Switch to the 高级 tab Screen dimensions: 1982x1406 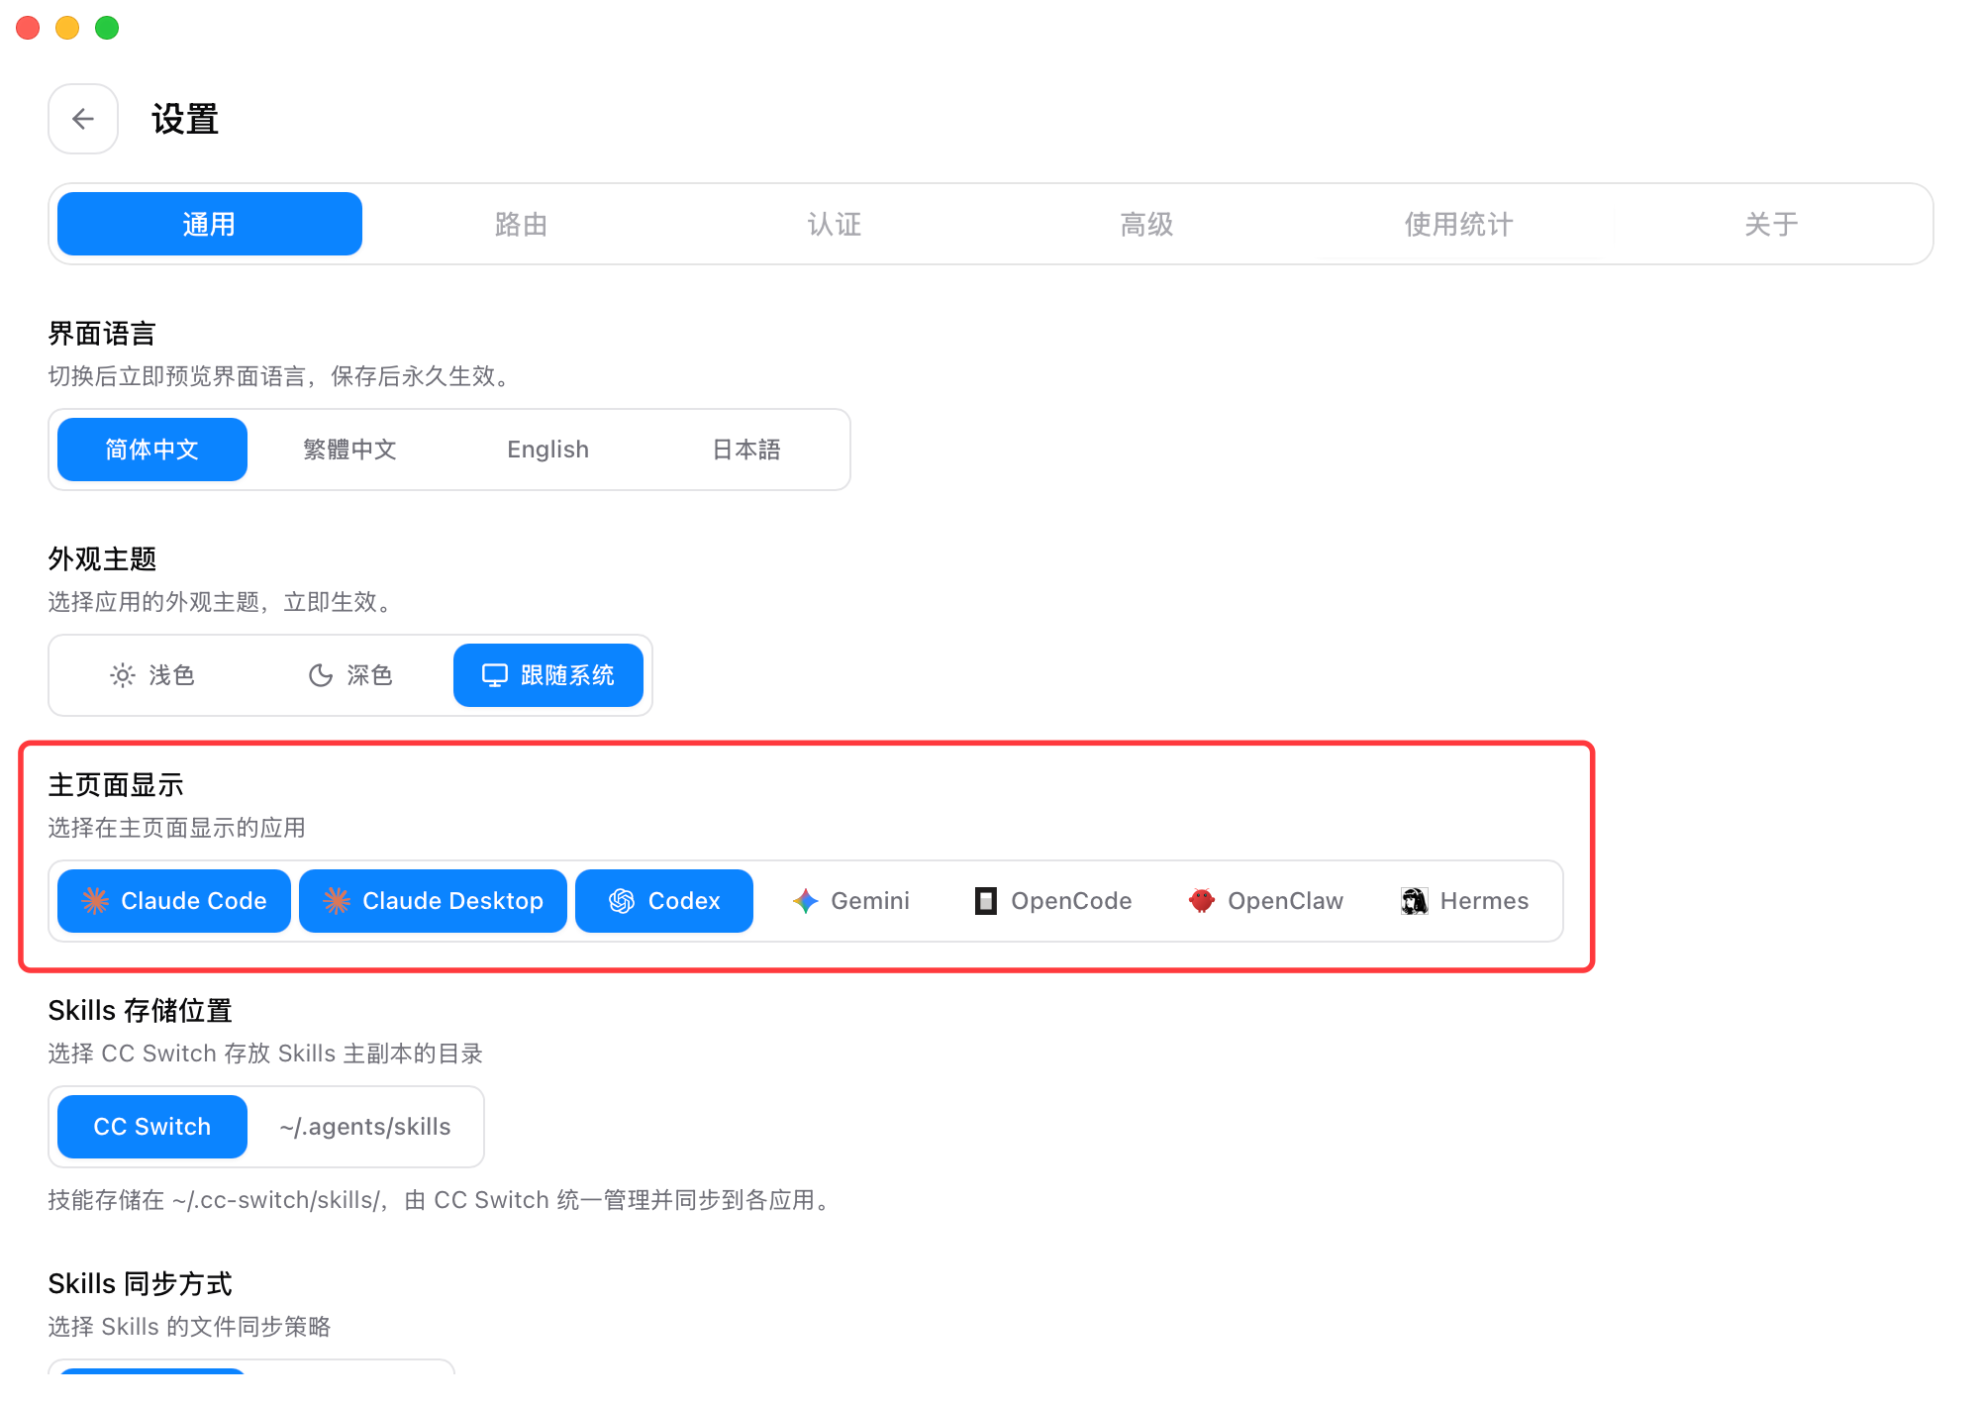coord(1147,224)
